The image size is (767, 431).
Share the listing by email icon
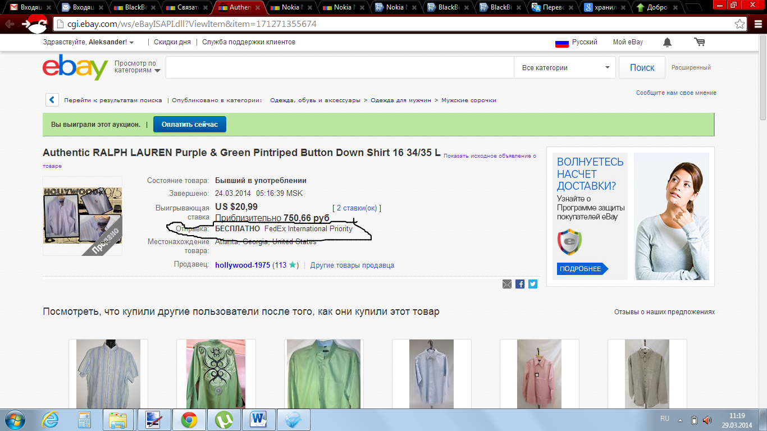(x=507, y=284)
